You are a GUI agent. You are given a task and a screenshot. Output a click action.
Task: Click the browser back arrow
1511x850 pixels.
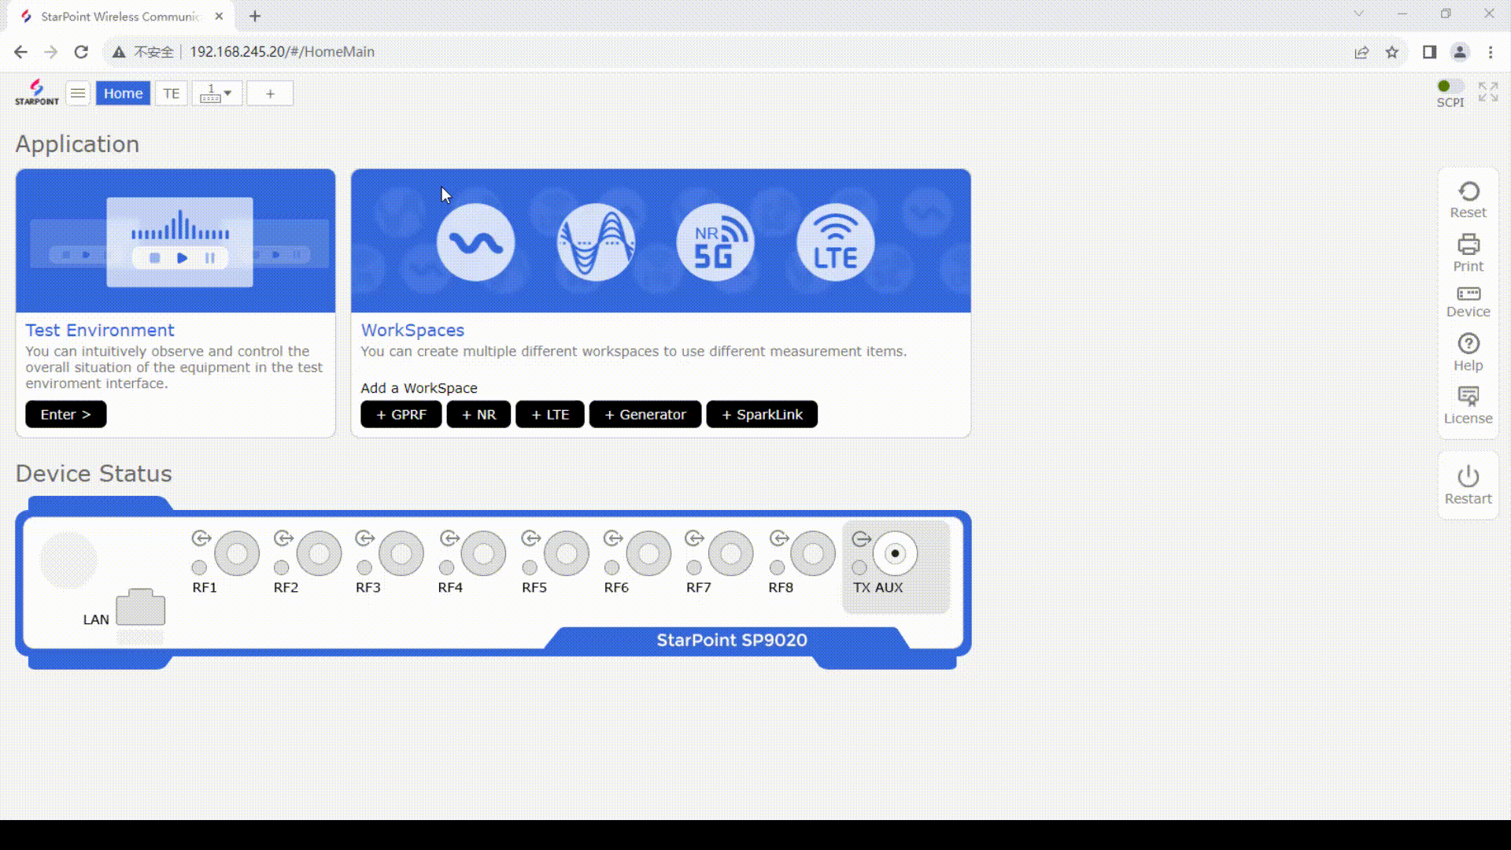(x=20, y=52)
